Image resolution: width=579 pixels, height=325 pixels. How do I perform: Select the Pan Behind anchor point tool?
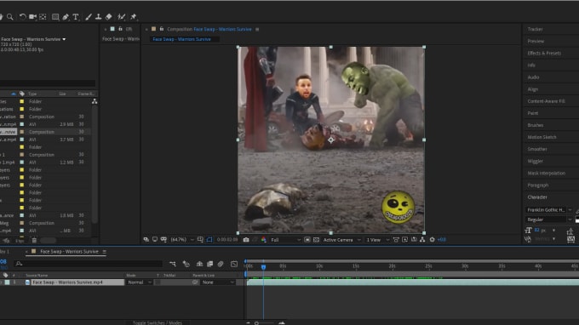coord(43,17)
